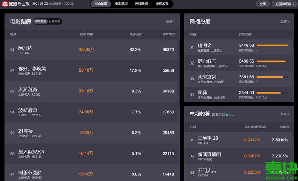Image resolution: width=298 pixels, height=181 pixels.
Task: Click the 票房占比 column header
Action: coord(136,34)
